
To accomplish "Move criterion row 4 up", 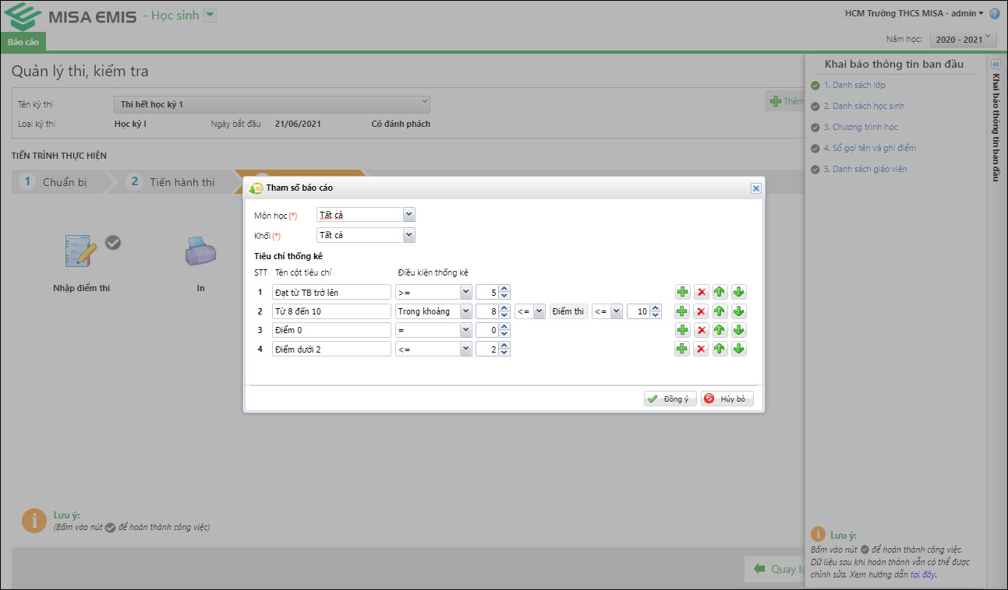I will pyautogui.click(x=720, y=349).
